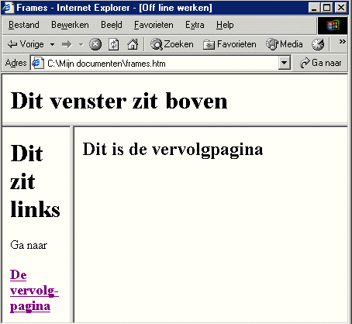Click the Refresh page icon
352x324 pixels.
pos(114,44)
